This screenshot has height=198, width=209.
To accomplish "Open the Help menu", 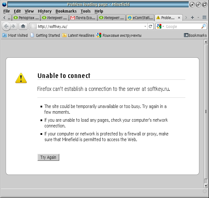I will click(x=99, y=11).
